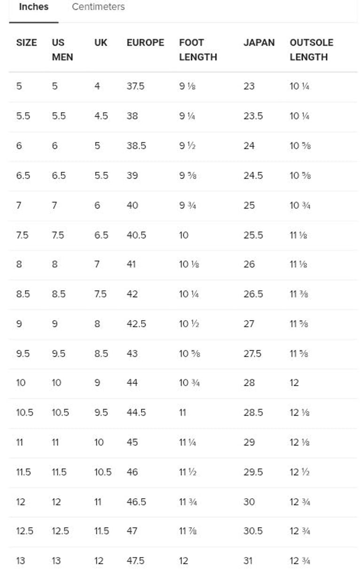361x574 pixels.
Task: Click the Japan 27.5 cell
Action: (x=252, y=353)
